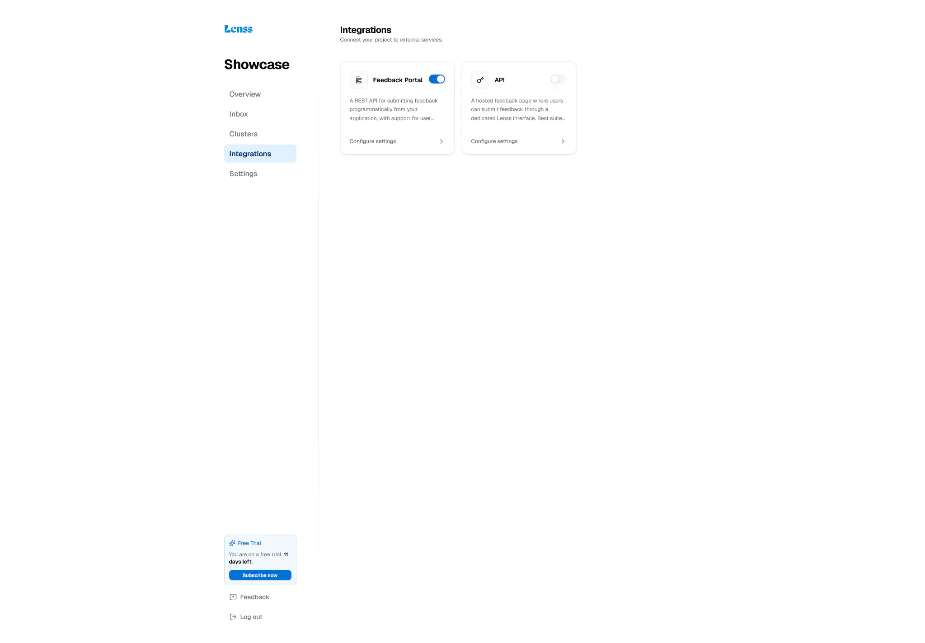Click the Lenss logo
The width and height of the screenshot is (925, 643).
pos(239,29)
